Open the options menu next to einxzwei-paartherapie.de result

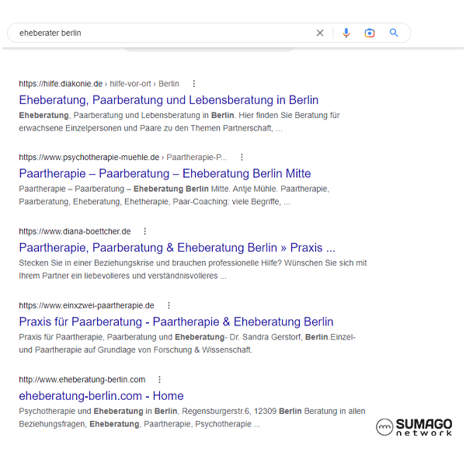click(169, 305)
